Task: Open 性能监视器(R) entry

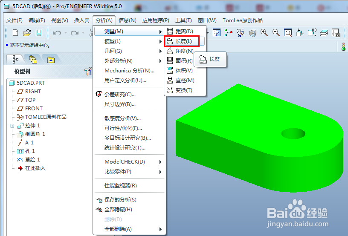Action: [x=129, y=185]
